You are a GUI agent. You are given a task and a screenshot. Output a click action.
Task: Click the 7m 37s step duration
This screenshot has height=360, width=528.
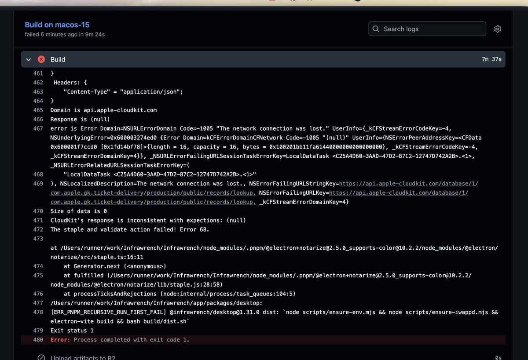491,59
